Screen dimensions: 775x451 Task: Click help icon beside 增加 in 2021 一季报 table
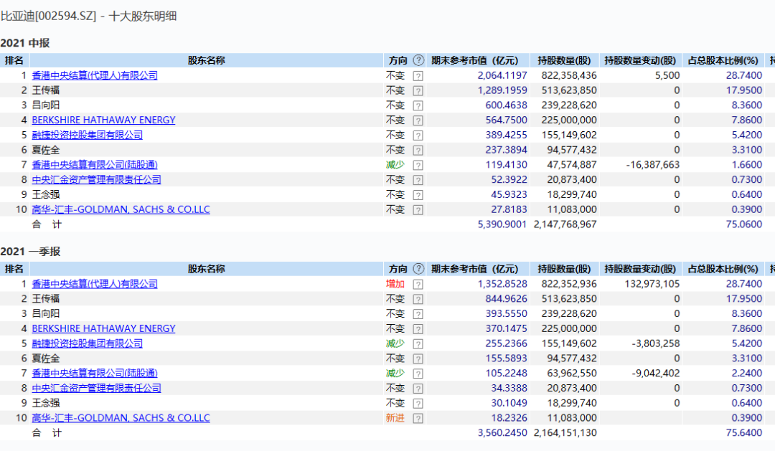(418, 285)
